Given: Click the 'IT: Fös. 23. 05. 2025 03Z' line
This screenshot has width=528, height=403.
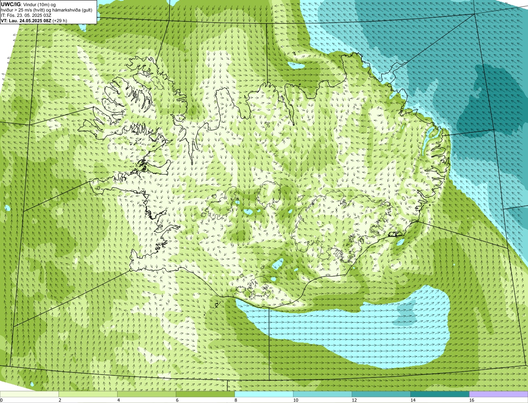Looking at the screenshot, I should point(26,15).
